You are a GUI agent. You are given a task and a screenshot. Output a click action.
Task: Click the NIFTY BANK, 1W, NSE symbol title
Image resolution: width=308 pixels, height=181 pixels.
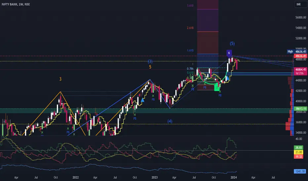(16, 4)
